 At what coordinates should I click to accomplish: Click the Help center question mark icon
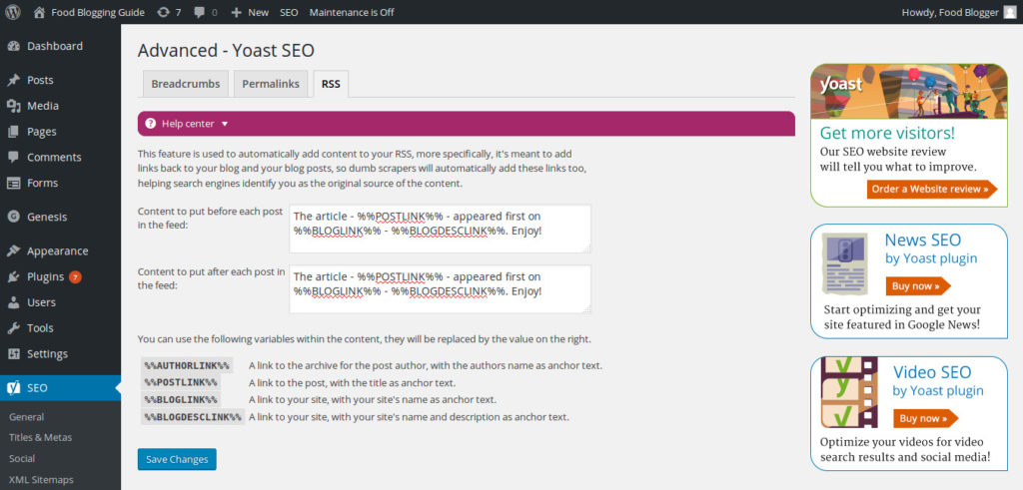pyautogui.click(x=151, y=123)
